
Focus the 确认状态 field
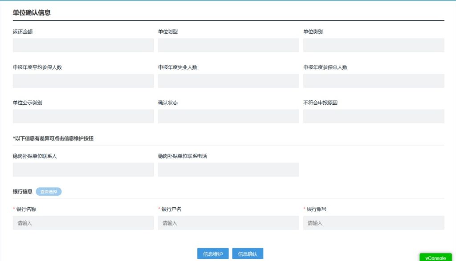tap(228, 116)
